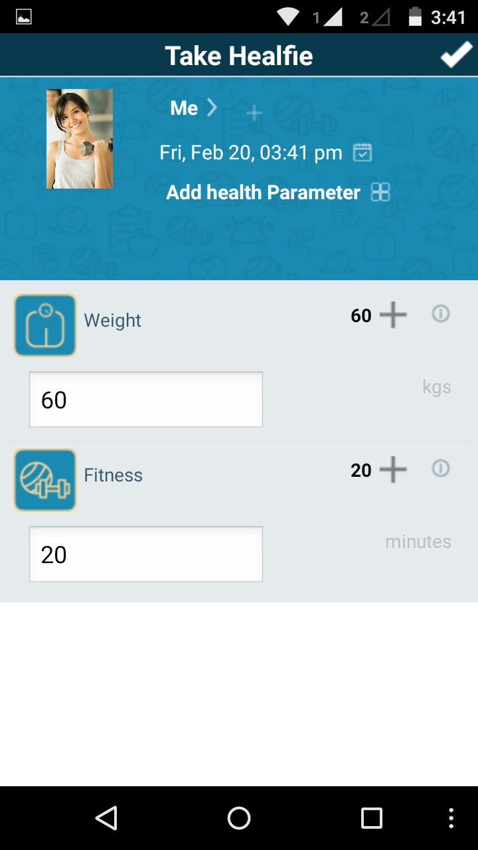Increase Weight with its plus button
The width and height of the screenshot is (478, 850).
tap(393, 315)
